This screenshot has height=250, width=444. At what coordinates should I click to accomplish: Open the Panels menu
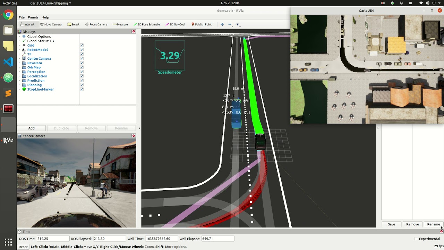pos(33,17)
